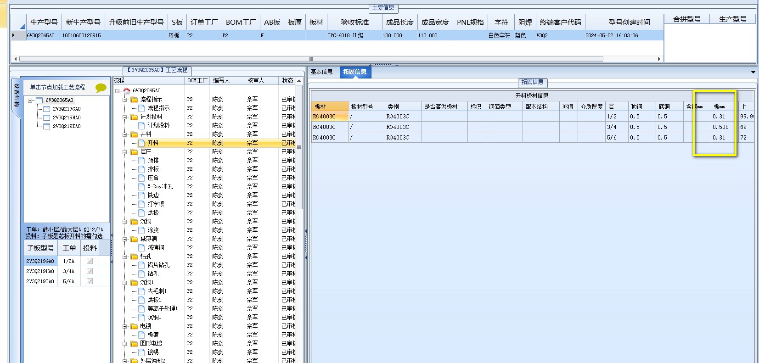Viewport: 759px width, 363px height.
Task: Click the page icon of 除胶
Action: (141, 230)
